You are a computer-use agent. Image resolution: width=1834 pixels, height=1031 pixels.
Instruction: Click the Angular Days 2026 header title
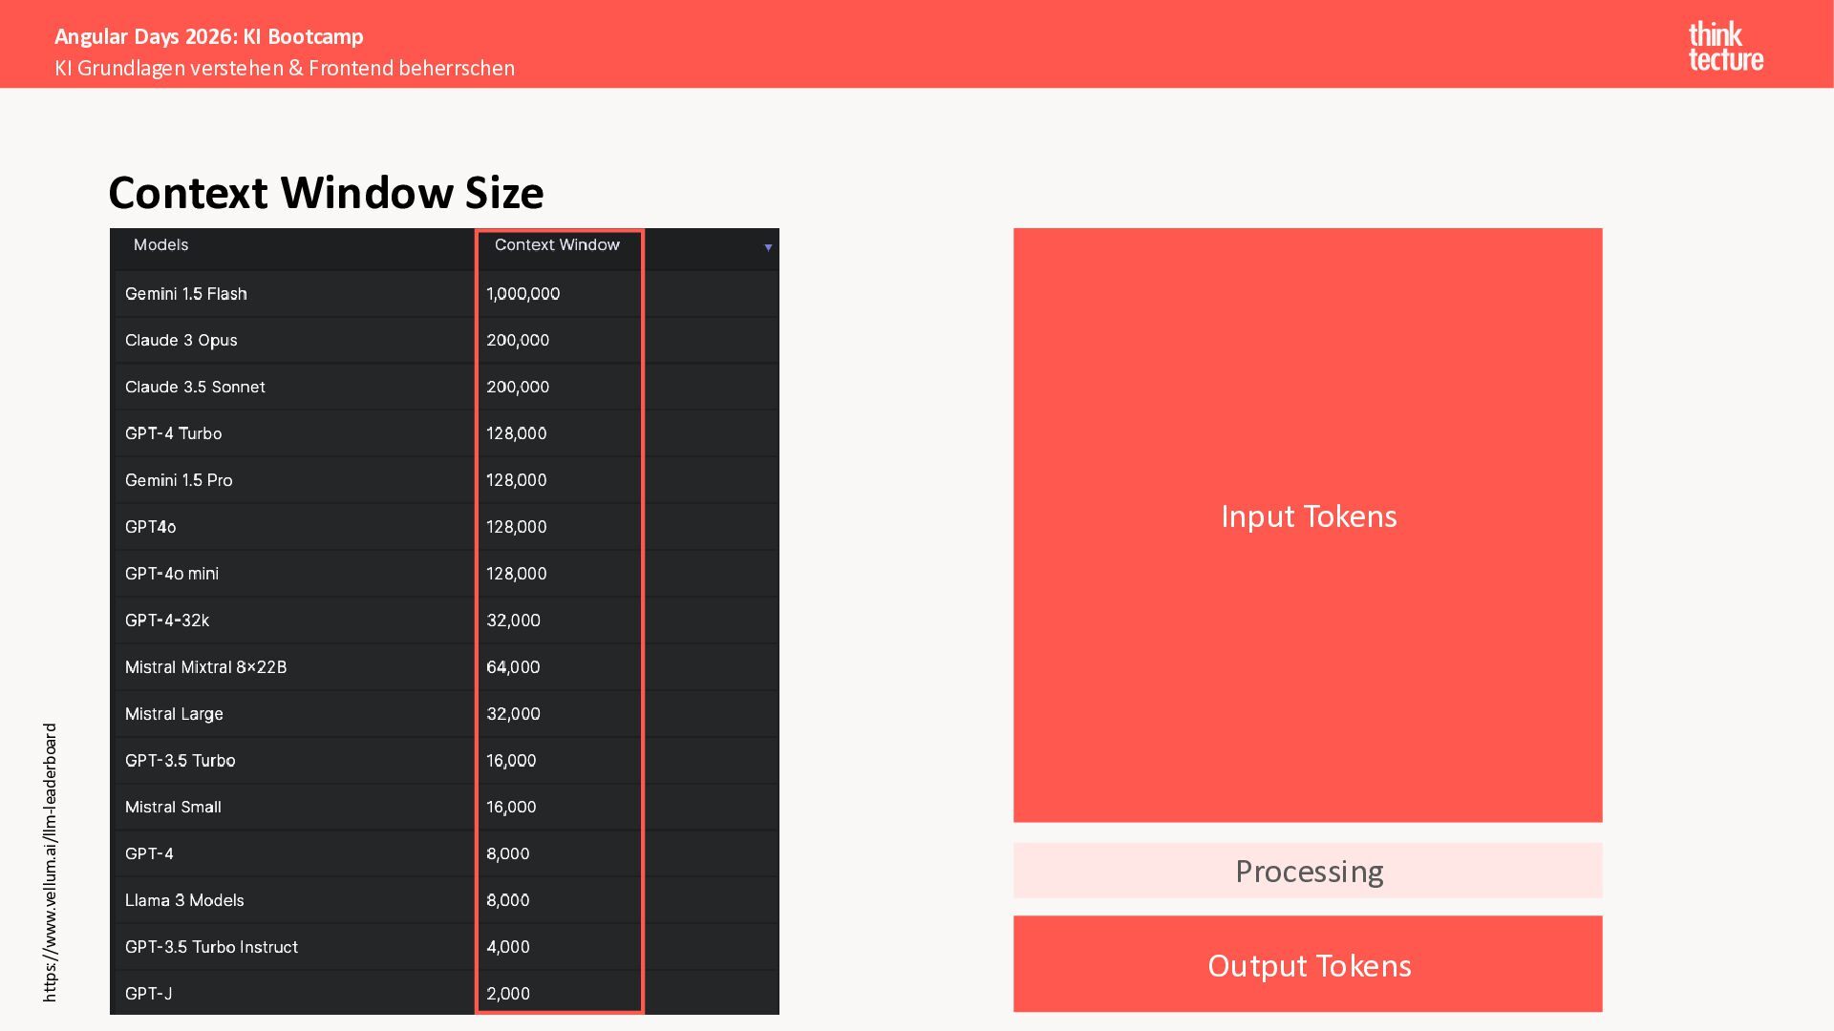click(209, 36)
